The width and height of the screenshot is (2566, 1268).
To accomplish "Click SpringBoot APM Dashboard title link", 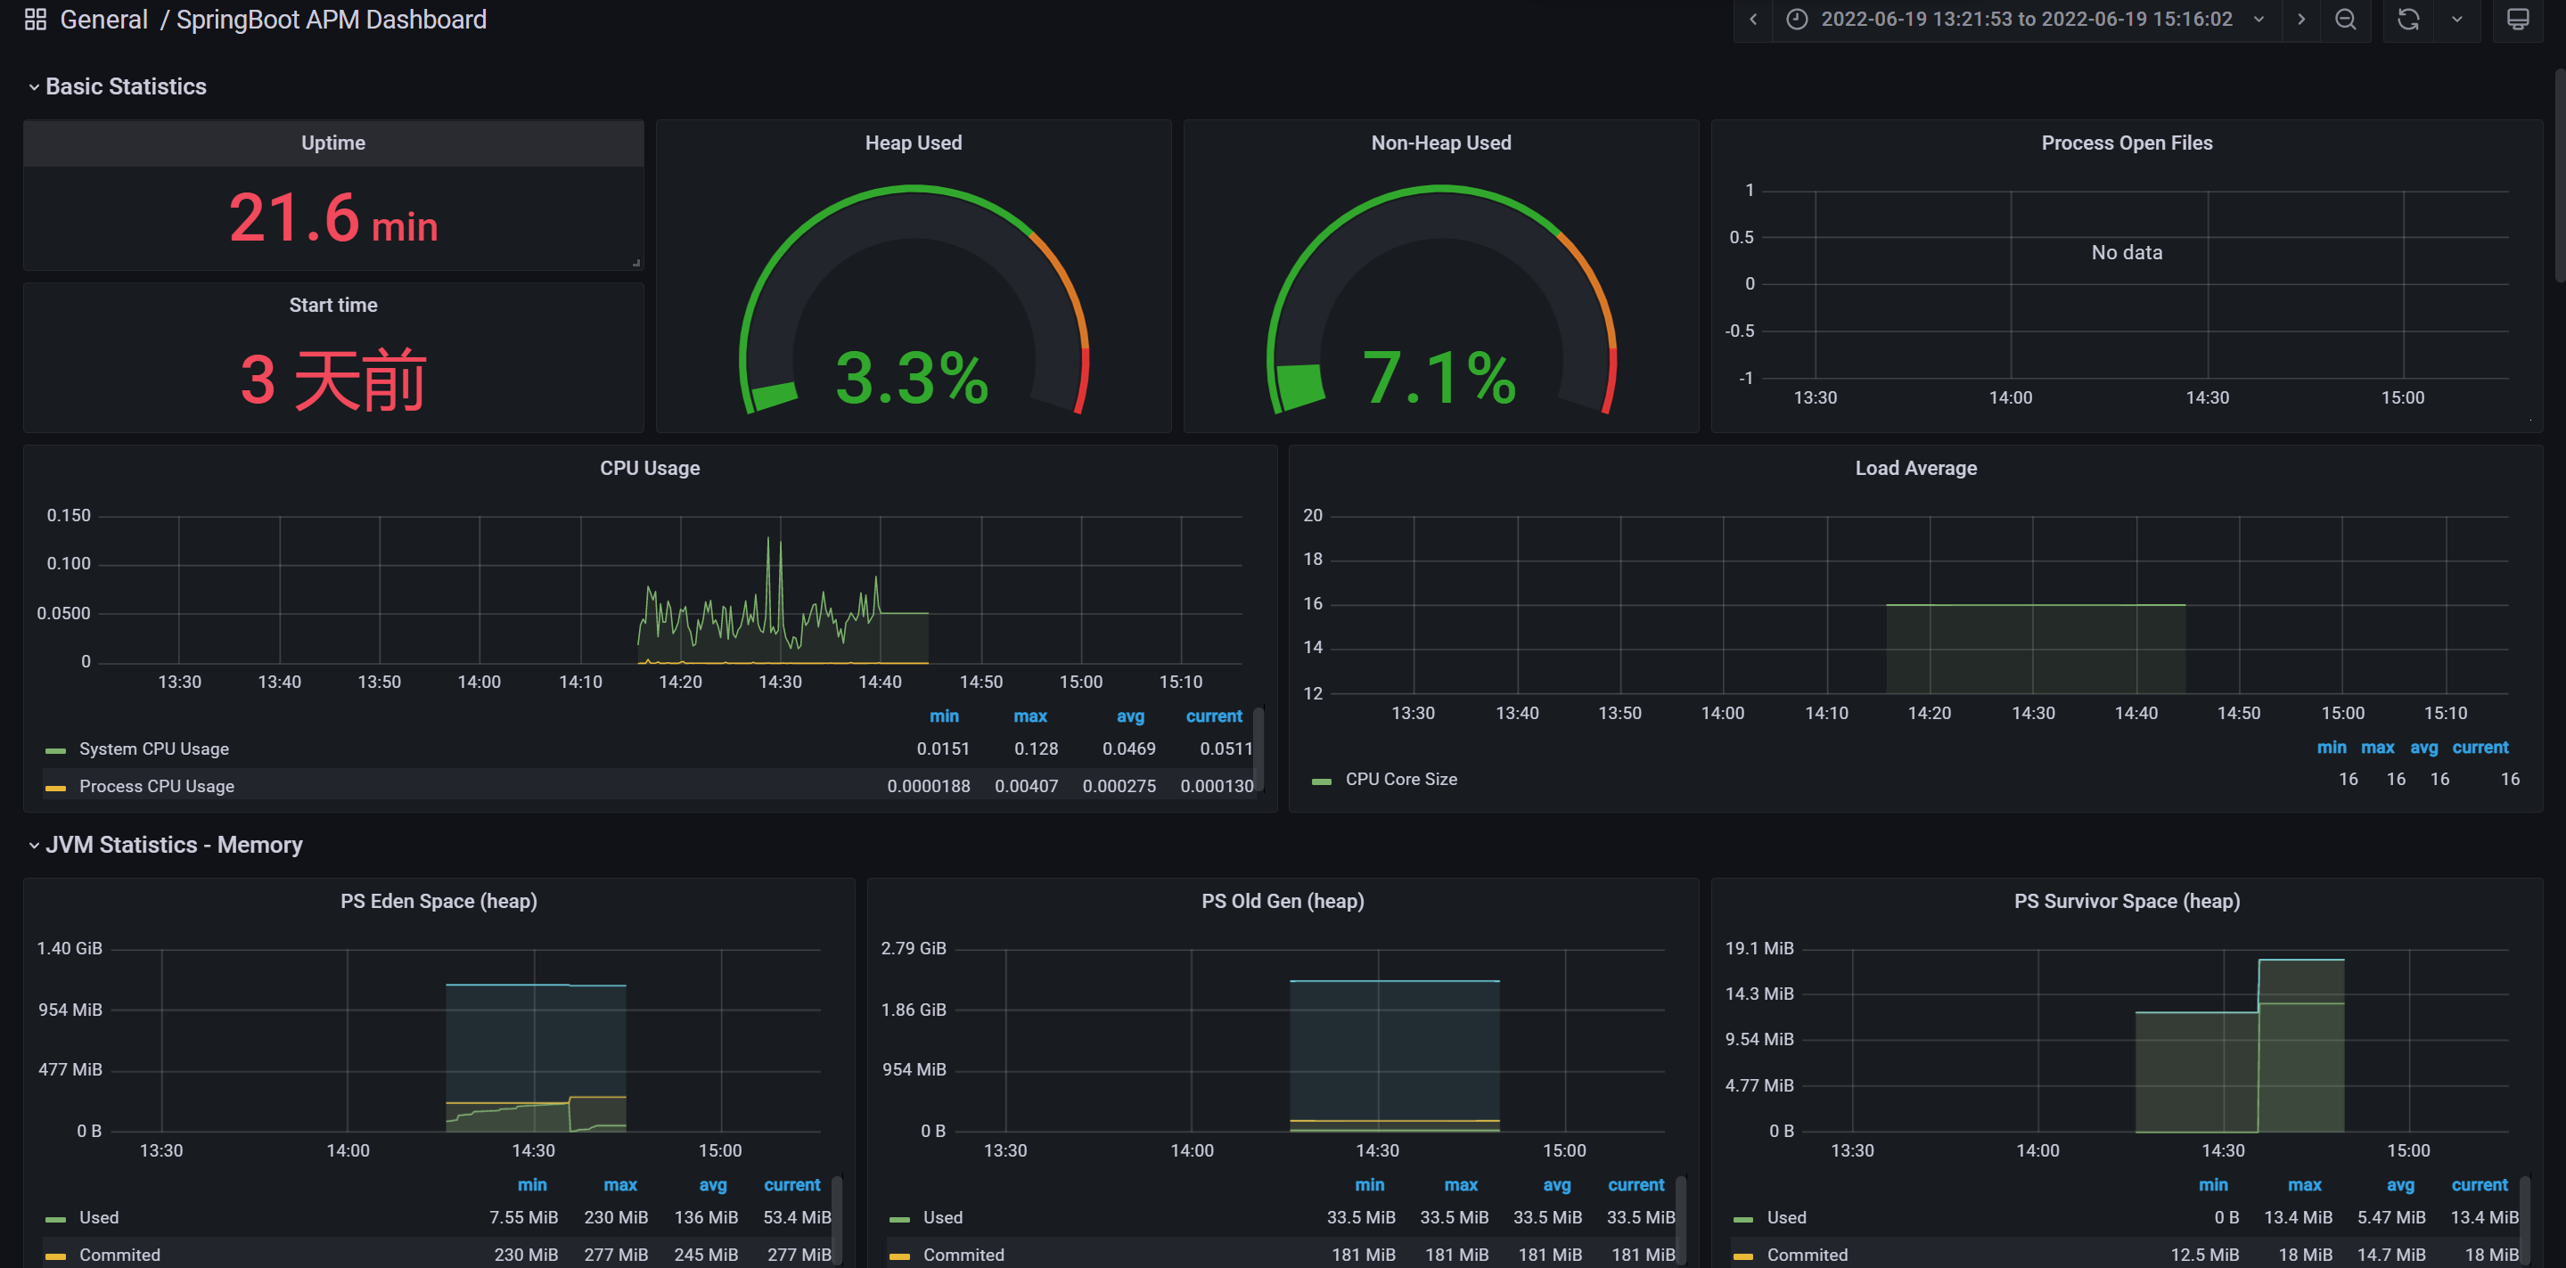I will click(331, 19).
